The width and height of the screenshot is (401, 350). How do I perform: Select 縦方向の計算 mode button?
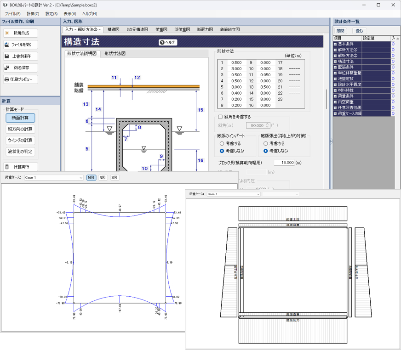click(x=20, y=129)
